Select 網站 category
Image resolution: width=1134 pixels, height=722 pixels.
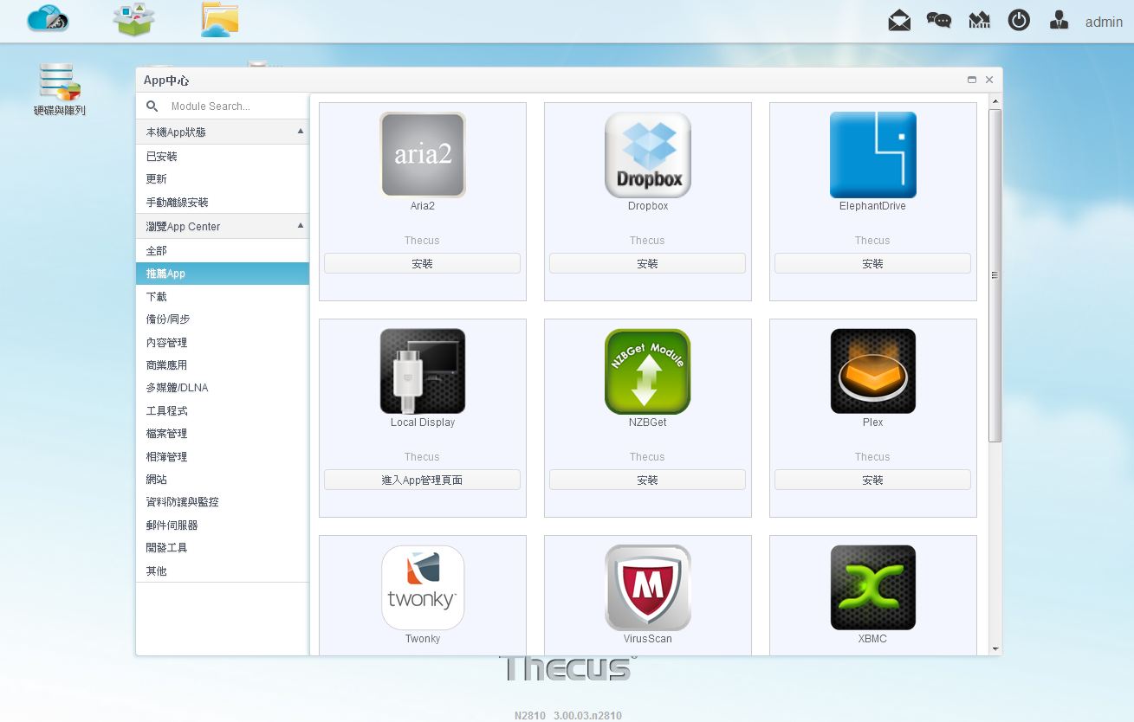223,480
